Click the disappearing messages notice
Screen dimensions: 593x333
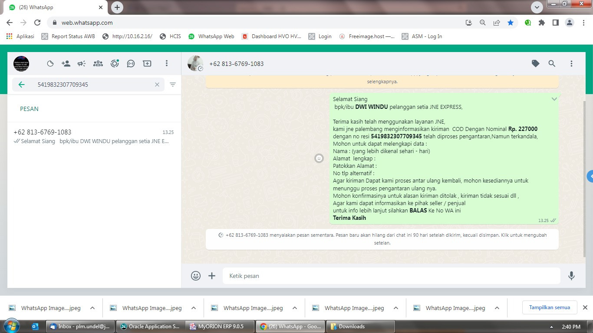coord(382,239)
